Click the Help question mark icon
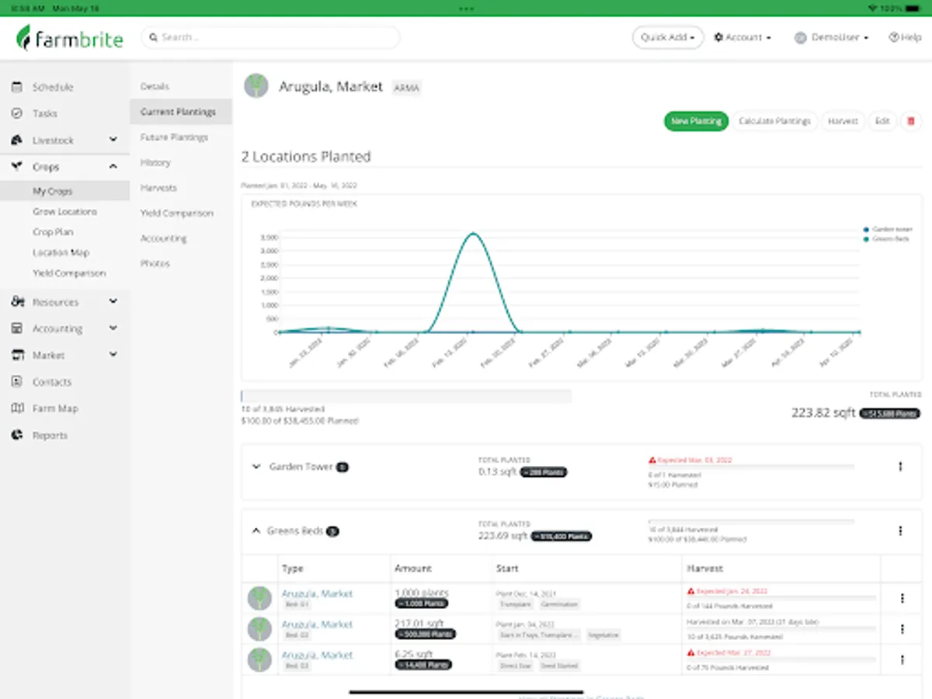 pyautogui.click(x=893, y=37)
